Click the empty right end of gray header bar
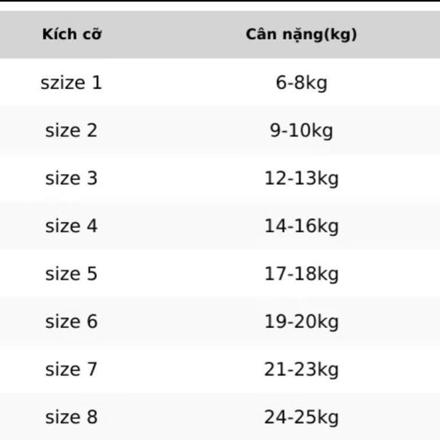 (408, 34)
